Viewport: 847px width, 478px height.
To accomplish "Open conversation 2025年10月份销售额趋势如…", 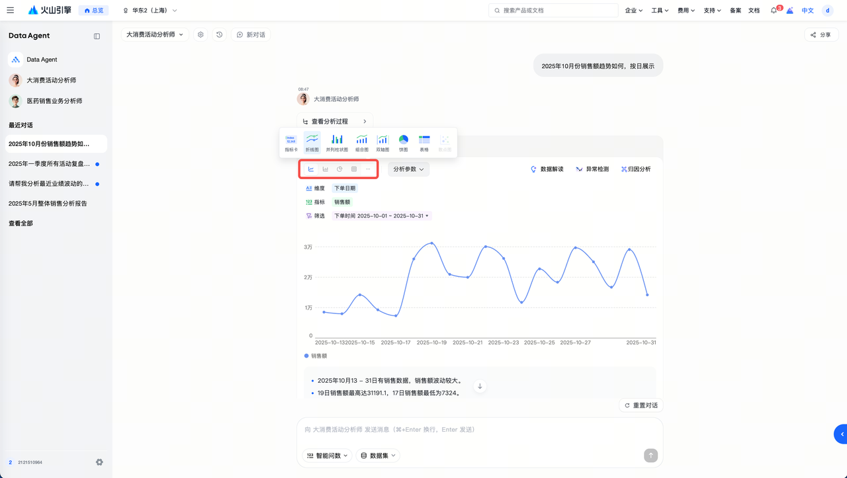I will (56, 143).
